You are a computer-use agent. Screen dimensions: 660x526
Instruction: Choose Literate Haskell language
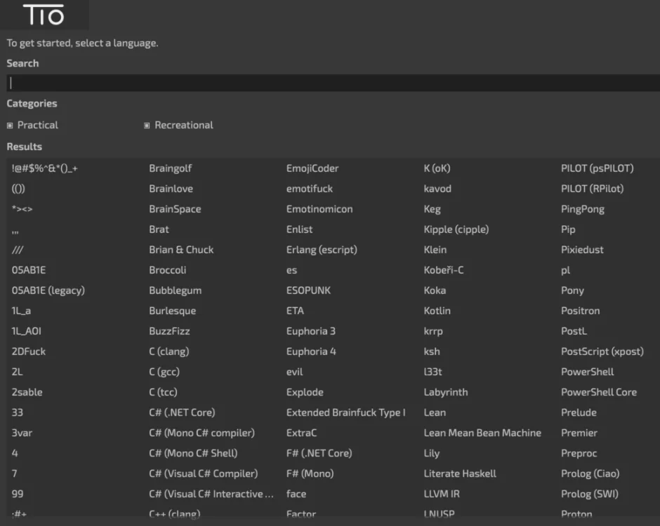(460, 473)
